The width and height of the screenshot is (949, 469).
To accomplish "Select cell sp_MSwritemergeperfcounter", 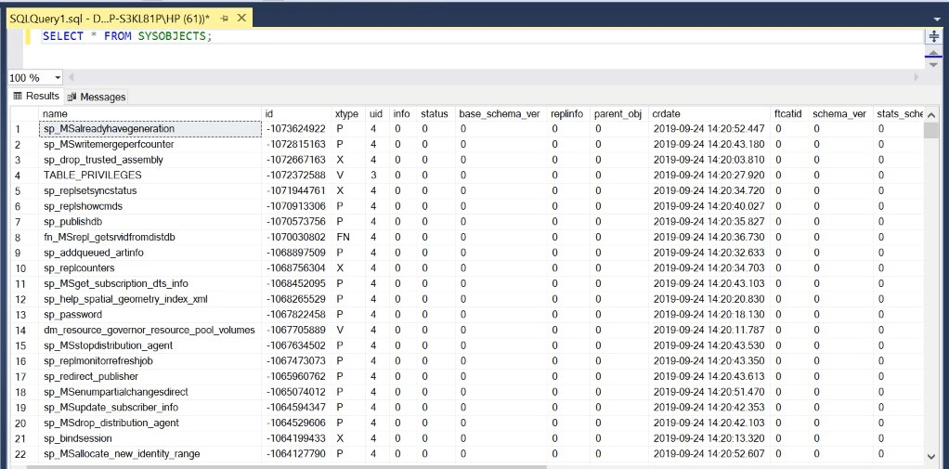I will [150, 145].
